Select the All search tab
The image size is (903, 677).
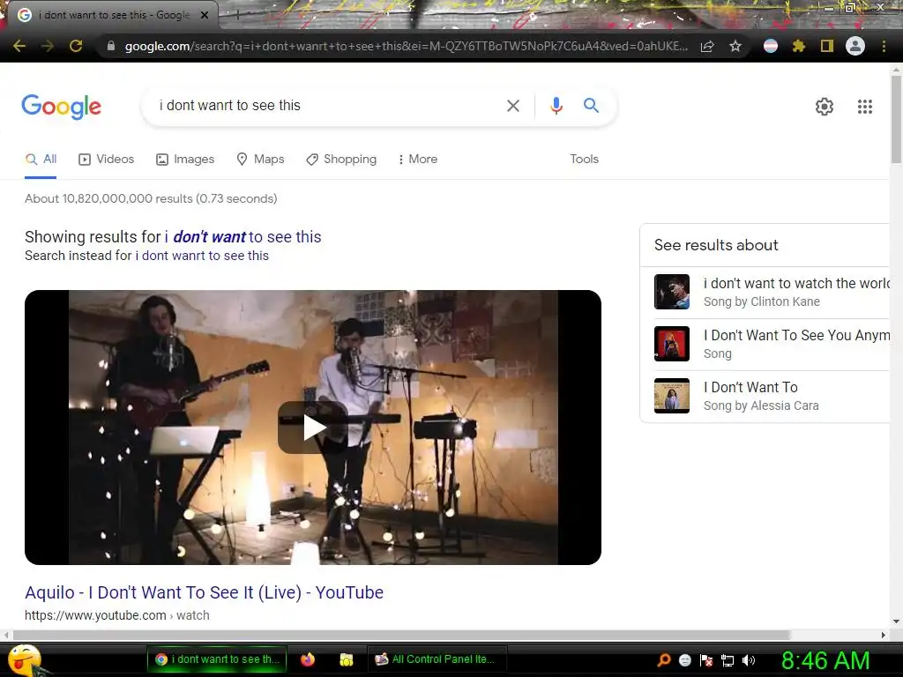pos(41,160)
